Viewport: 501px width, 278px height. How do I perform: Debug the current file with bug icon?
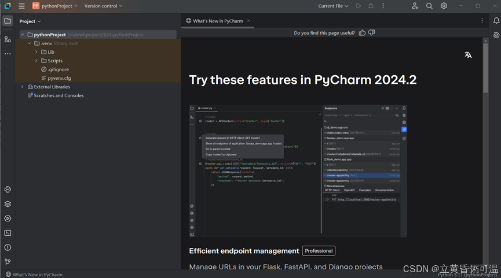(x=371, y=6)
